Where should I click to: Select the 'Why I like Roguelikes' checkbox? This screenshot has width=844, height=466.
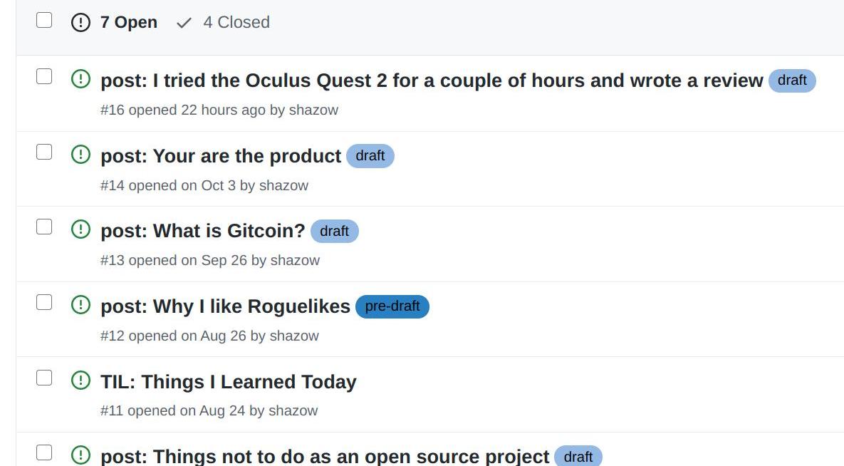pos(44,302)
